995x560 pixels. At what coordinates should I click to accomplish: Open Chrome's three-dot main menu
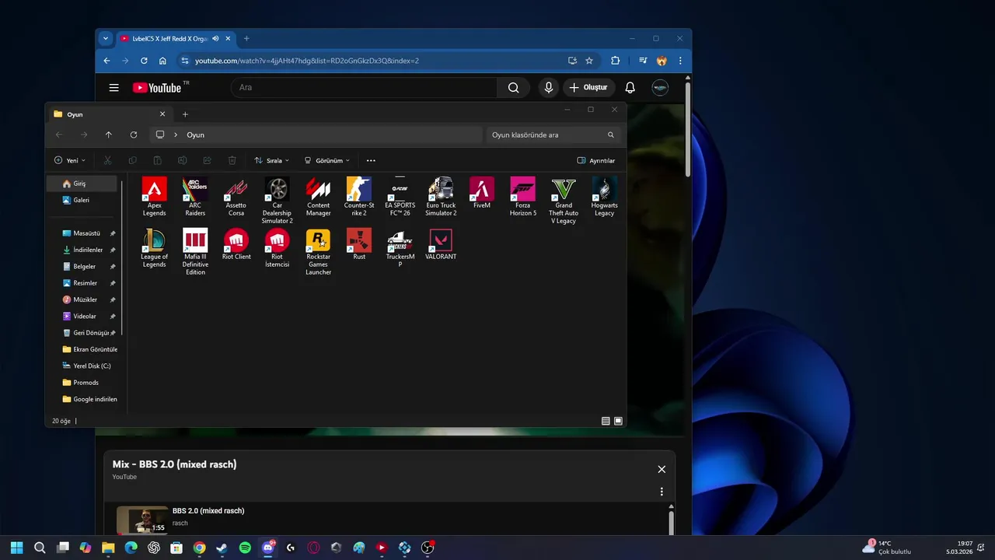click(680, 61)
